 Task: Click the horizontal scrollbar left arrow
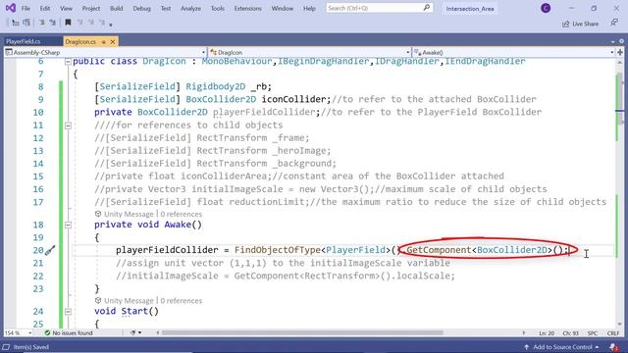[157, 332]
